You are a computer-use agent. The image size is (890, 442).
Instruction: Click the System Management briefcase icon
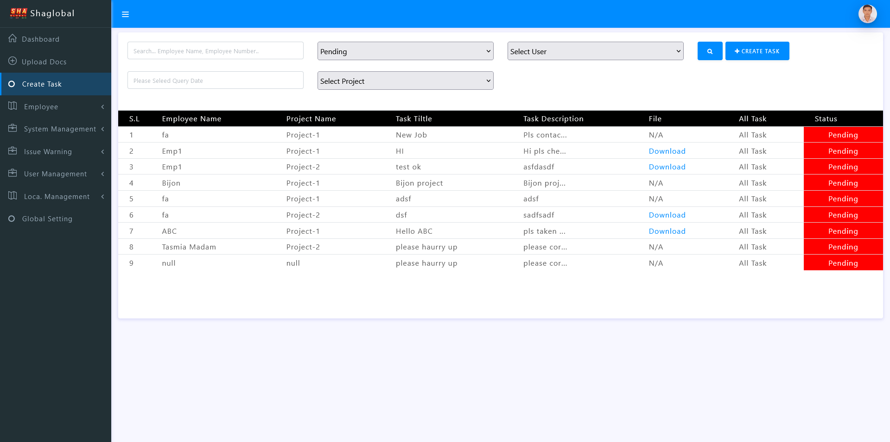13,128
